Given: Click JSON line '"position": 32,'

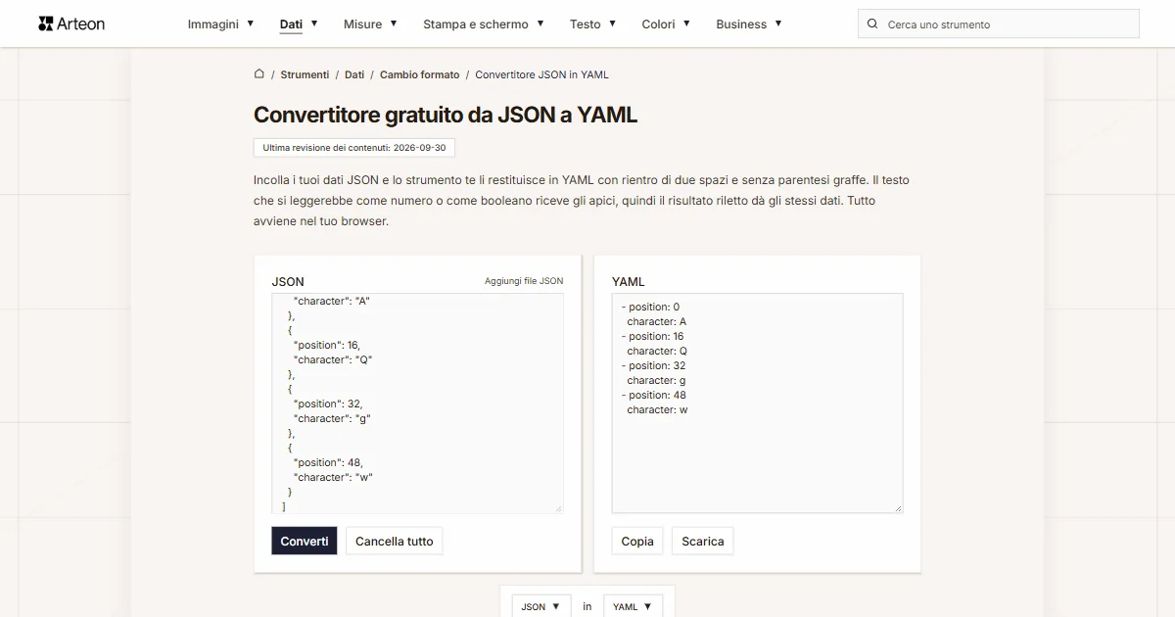Looking at the screenshot, I should (x=328, y=403).
